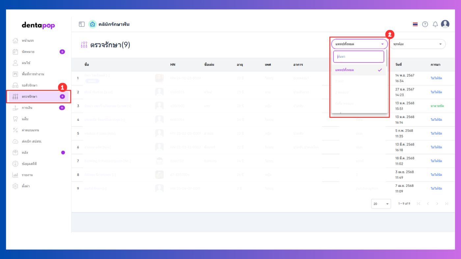Screen dimensions: 461x259
Task: Click the Thai flag language icon
Action: [x=415, y=24]
